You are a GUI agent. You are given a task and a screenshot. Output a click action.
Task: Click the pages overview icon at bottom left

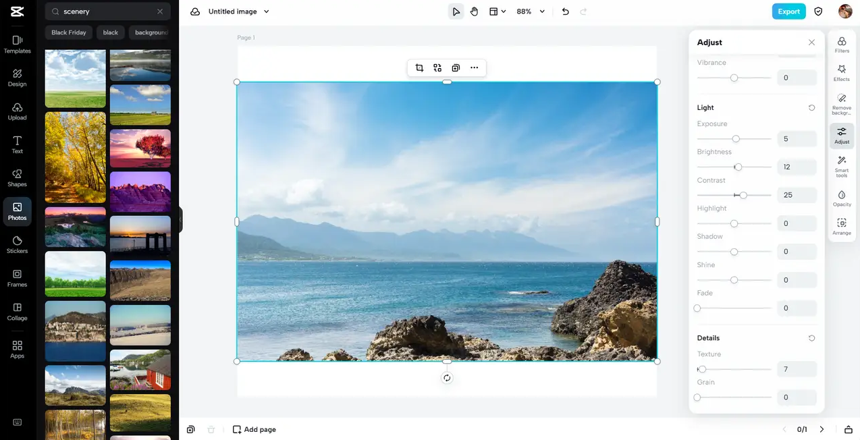191,429
